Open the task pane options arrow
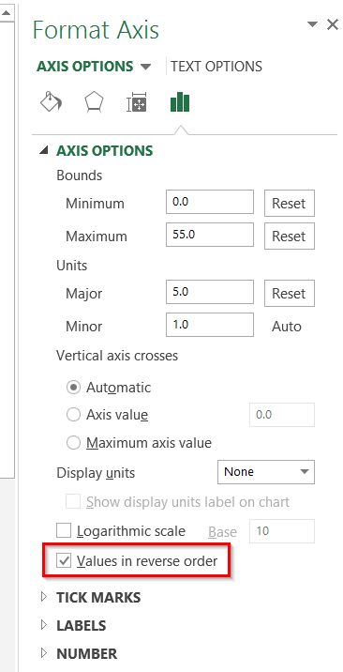The height and width of the screenshot is (672, 343). tap(313, 24)
